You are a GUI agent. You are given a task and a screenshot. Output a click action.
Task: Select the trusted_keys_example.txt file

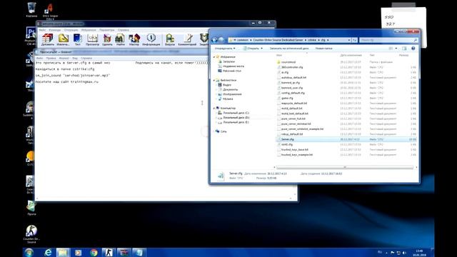click(x=297, y=155)
